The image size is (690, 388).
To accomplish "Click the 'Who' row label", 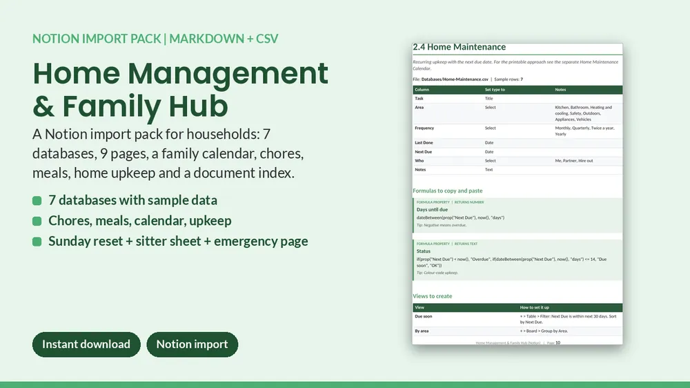I will tap(419, 161).
